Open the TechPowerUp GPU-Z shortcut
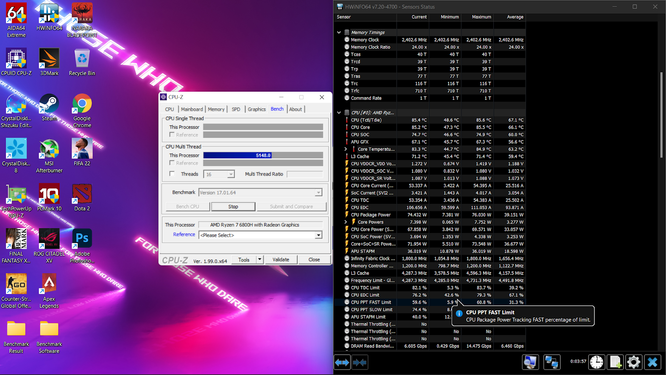This screenshot has width=666, height=375. pos(16,201)
